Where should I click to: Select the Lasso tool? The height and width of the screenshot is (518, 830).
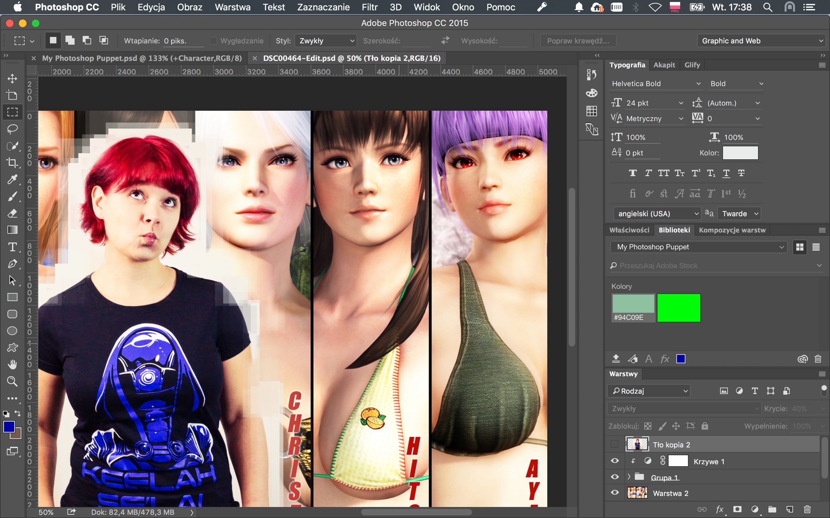(12, 129)
